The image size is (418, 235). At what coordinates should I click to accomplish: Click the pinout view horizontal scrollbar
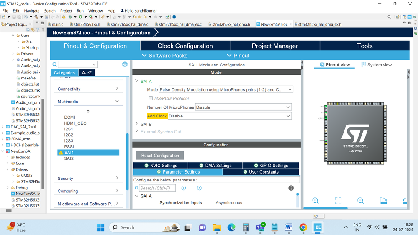pyautogui.click(x=325, y=208)
